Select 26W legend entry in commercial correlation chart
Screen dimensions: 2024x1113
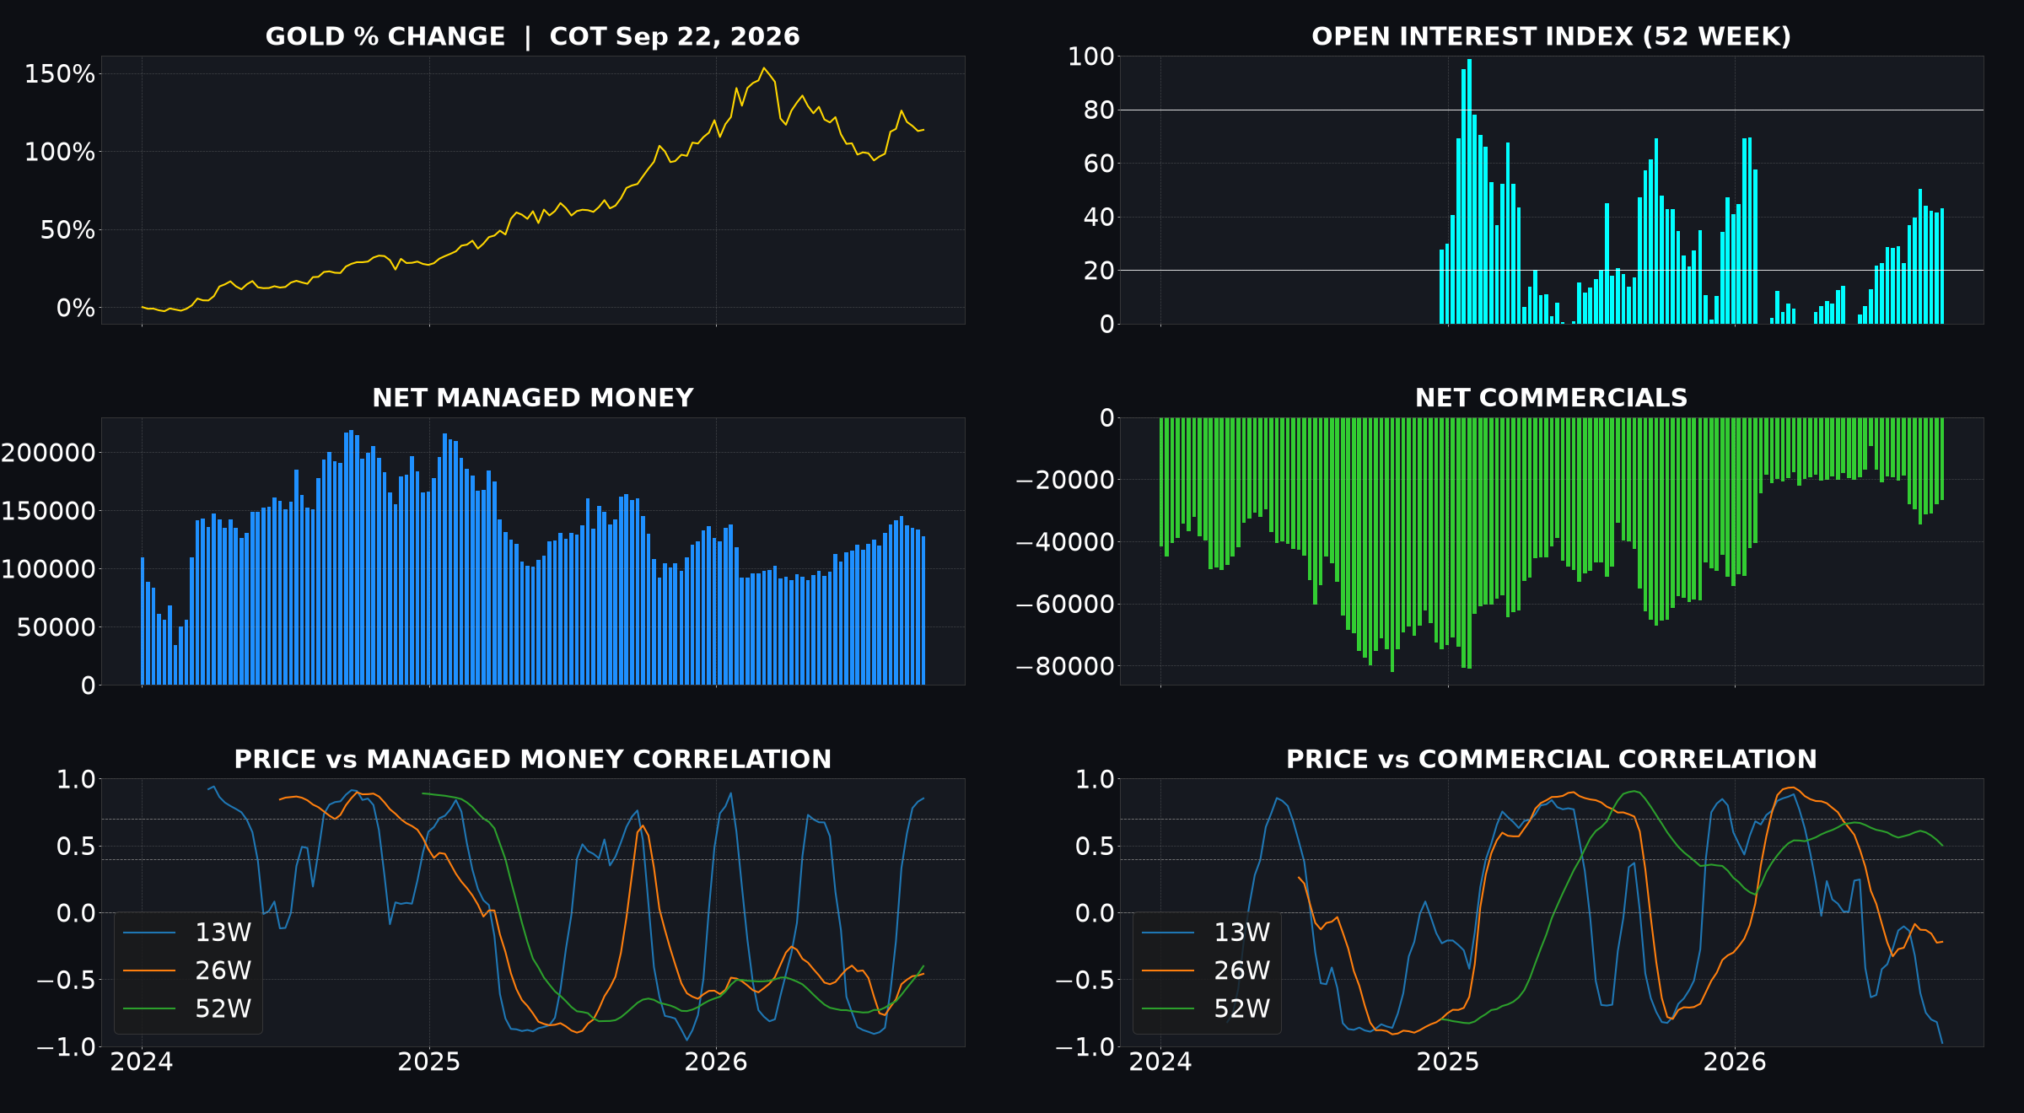click(1206, 971)
